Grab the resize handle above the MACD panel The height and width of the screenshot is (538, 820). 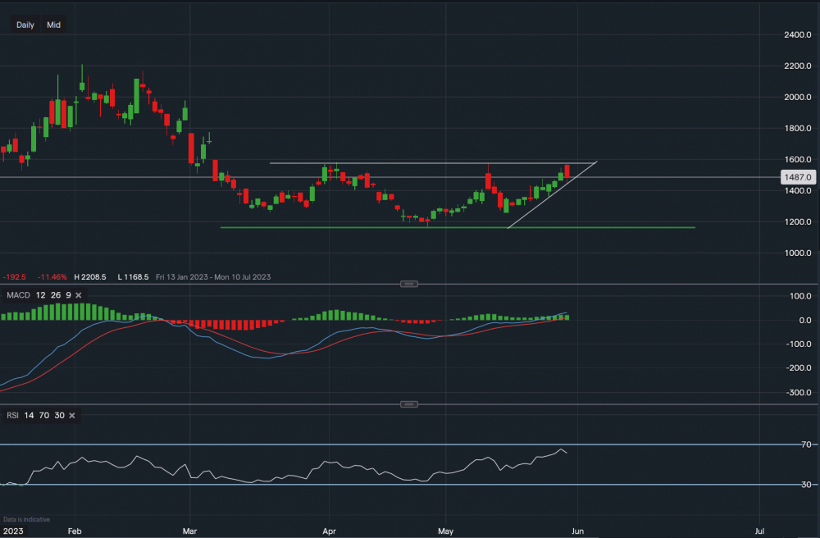pos(408,284)
